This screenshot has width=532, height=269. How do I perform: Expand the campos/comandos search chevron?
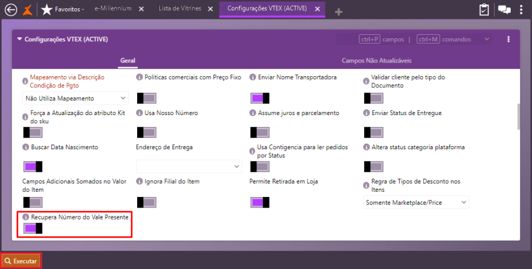tap(486, 40)
